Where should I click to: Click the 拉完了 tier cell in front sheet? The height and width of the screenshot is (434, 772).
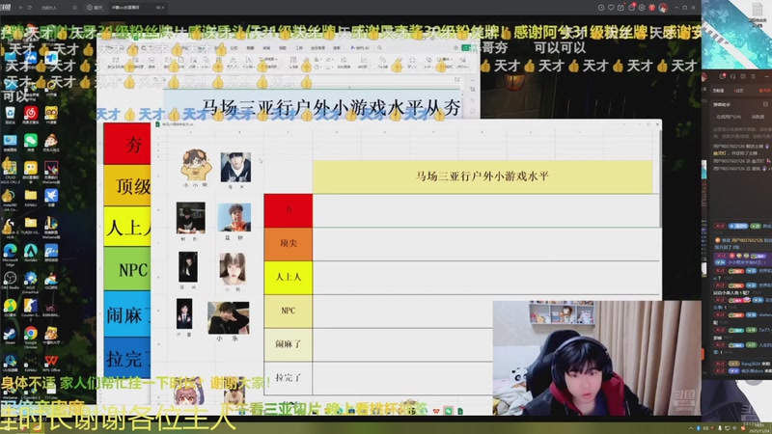[289, 378]
